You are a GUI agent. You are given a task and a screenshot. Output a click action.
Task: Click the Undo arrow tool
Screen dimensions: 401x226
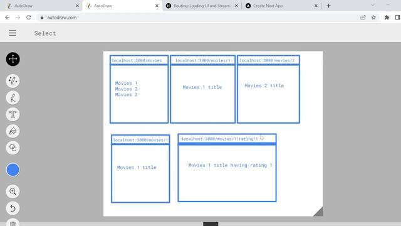pos(13,208)
